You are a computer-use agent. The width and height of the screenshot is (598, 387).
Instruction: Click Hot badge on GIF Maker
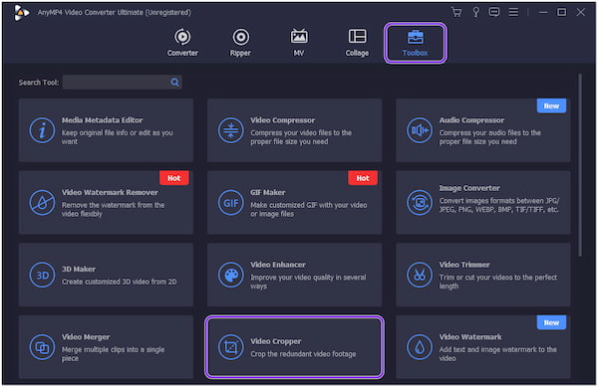(363, 178)
